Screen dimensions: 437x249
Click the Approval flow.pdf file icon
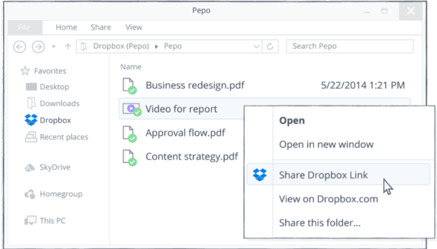tap(128, 133)
